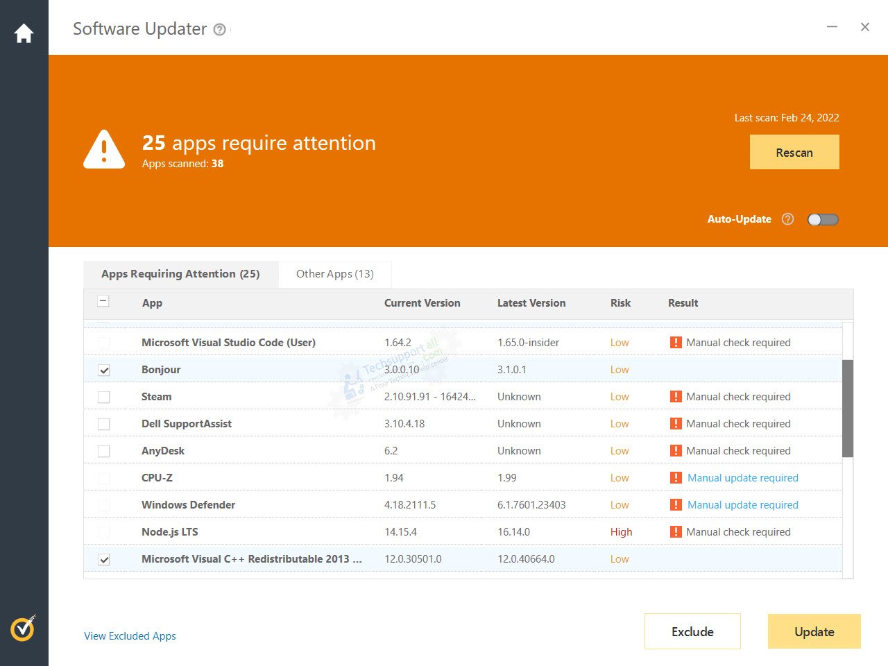Uncheck Microsoft Visual C++ Redistributable 2013 checkbox
The image size is (888, 666).
[x=104, y=559]
